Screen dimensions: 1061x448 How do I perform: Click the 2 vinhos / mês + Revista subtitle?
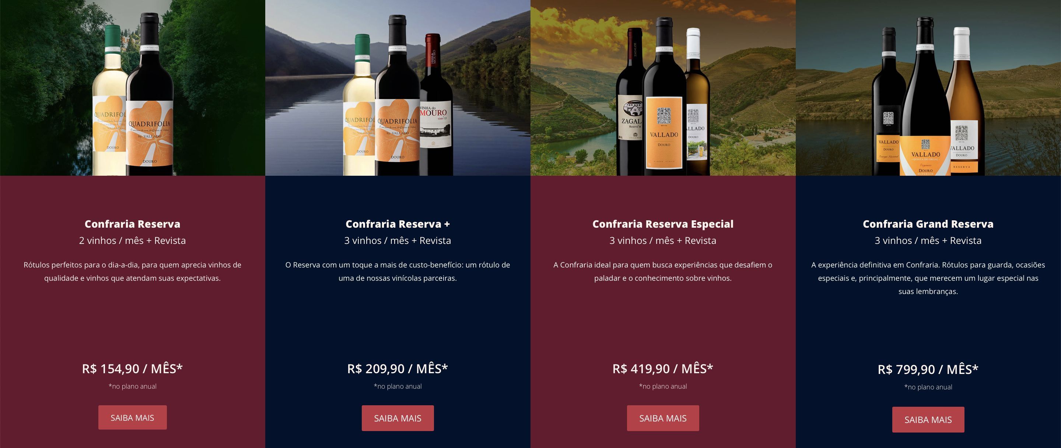(x=132, y=241)
